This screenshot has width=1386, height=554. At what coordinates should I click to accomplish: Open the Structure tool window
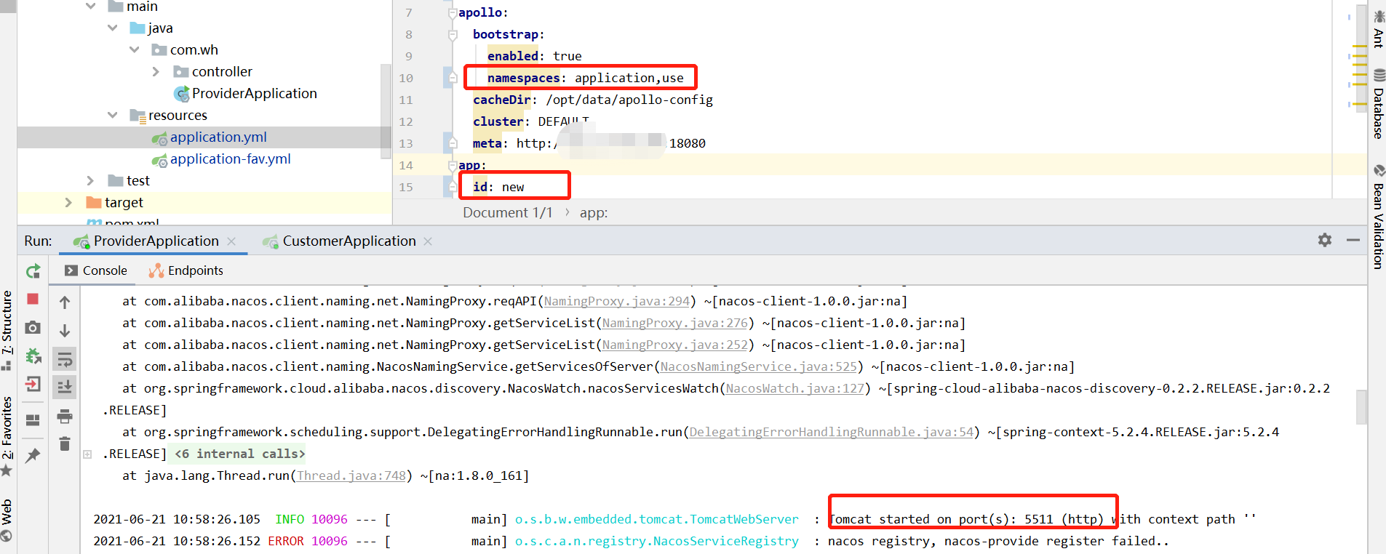click(x=7, y=330)
